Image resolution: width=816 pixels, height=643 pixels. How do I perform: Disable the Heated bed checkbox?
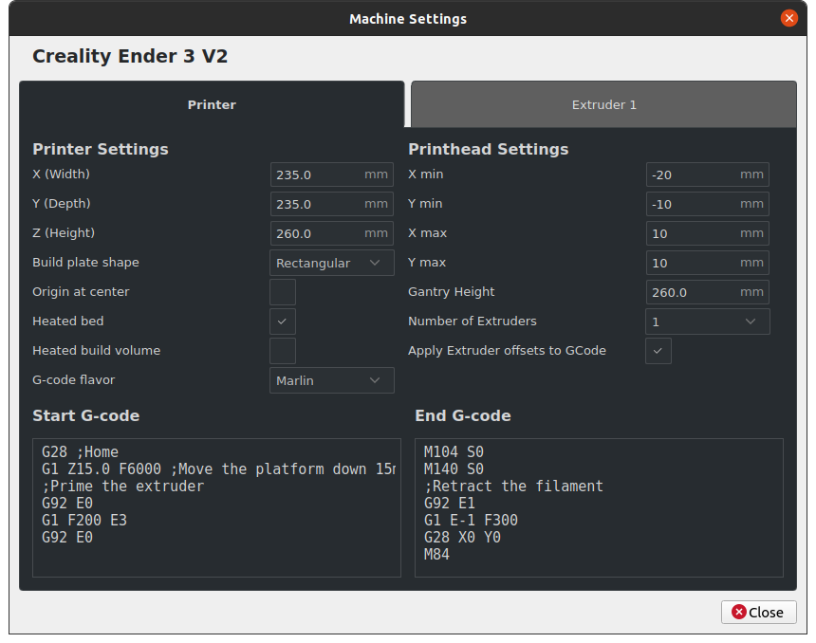click(283, 321)
